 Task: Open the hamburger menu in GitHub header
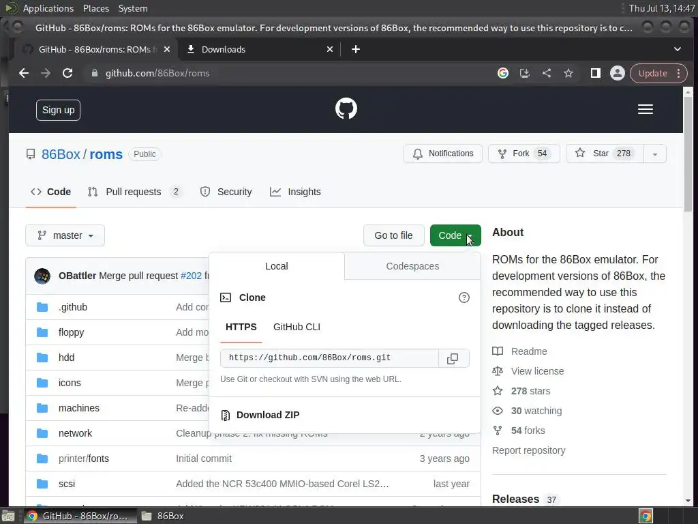pos(645,109)
